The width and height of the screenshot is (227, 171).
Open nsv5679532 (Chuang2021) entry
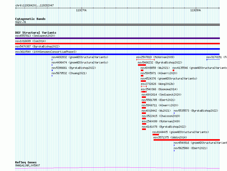pyautogui.click(x=69, y=73)
